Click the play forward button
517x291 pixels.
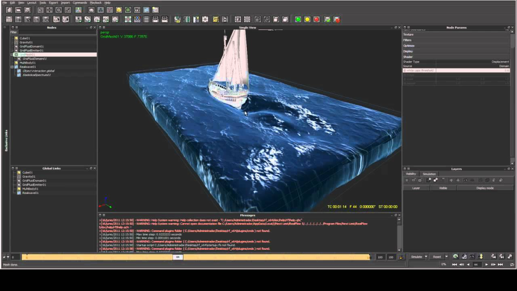[x=487, y=264]
